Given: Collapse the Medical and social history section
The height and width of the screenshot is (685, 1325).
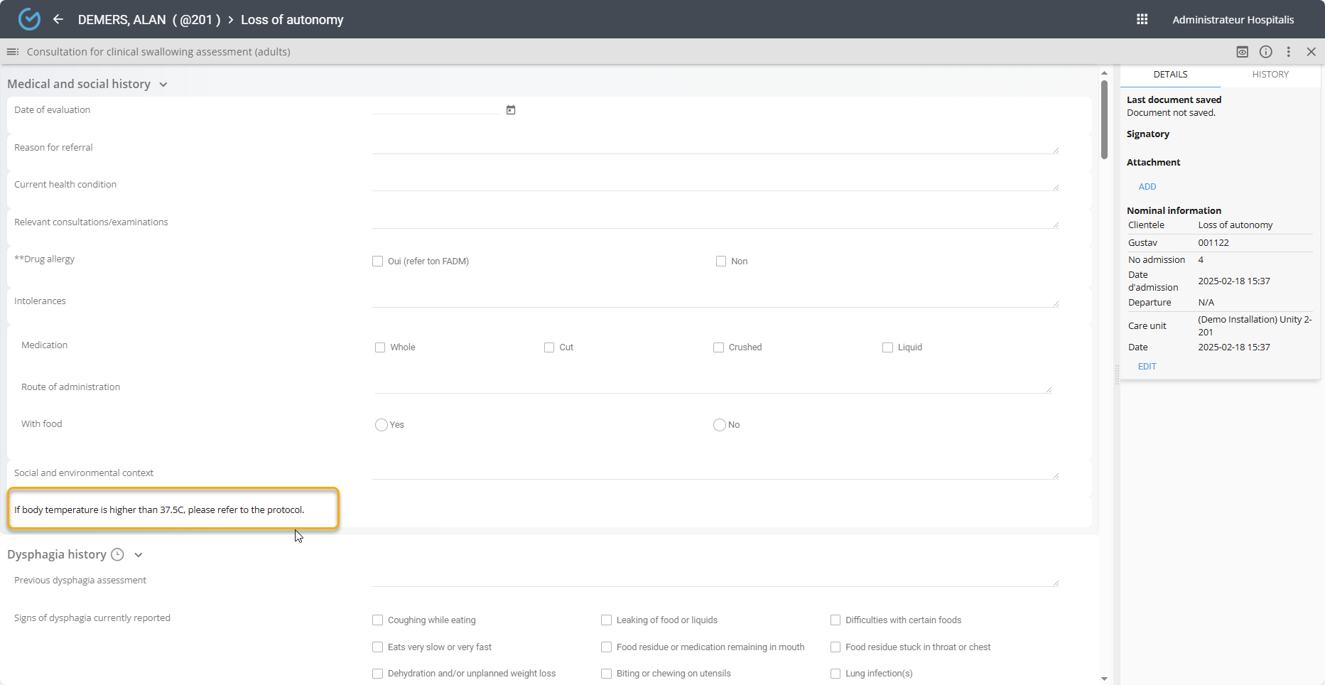Looking at the screenshot, I should (x=163, y=85).
